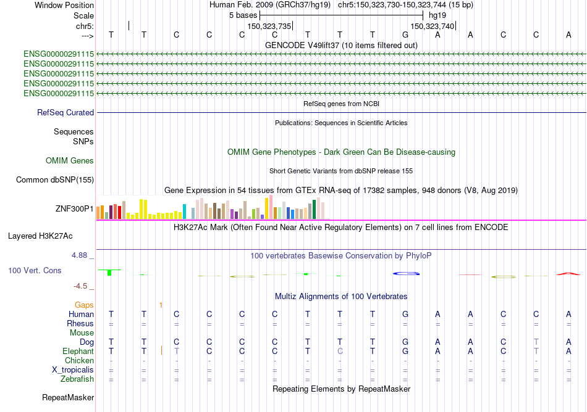Screen dimensions: 587x412
Task: Click the ZNF300P1 gene label
Action: (75, 209)
